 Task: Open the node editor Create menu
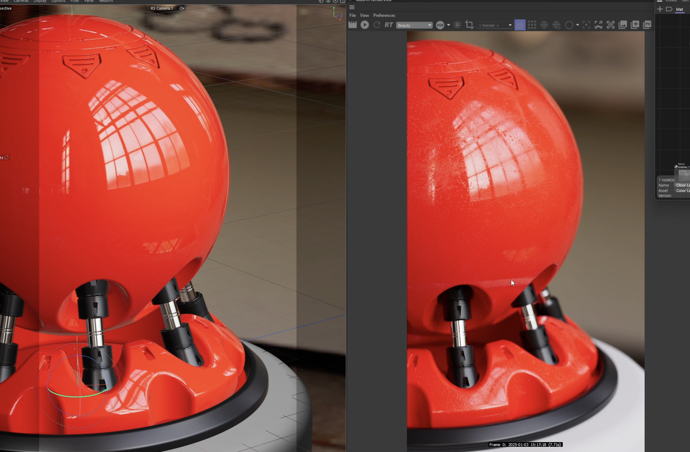pos(671,1)
